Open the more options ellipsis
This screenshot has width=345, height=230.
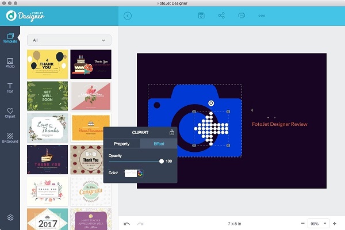tap(262, 16)
